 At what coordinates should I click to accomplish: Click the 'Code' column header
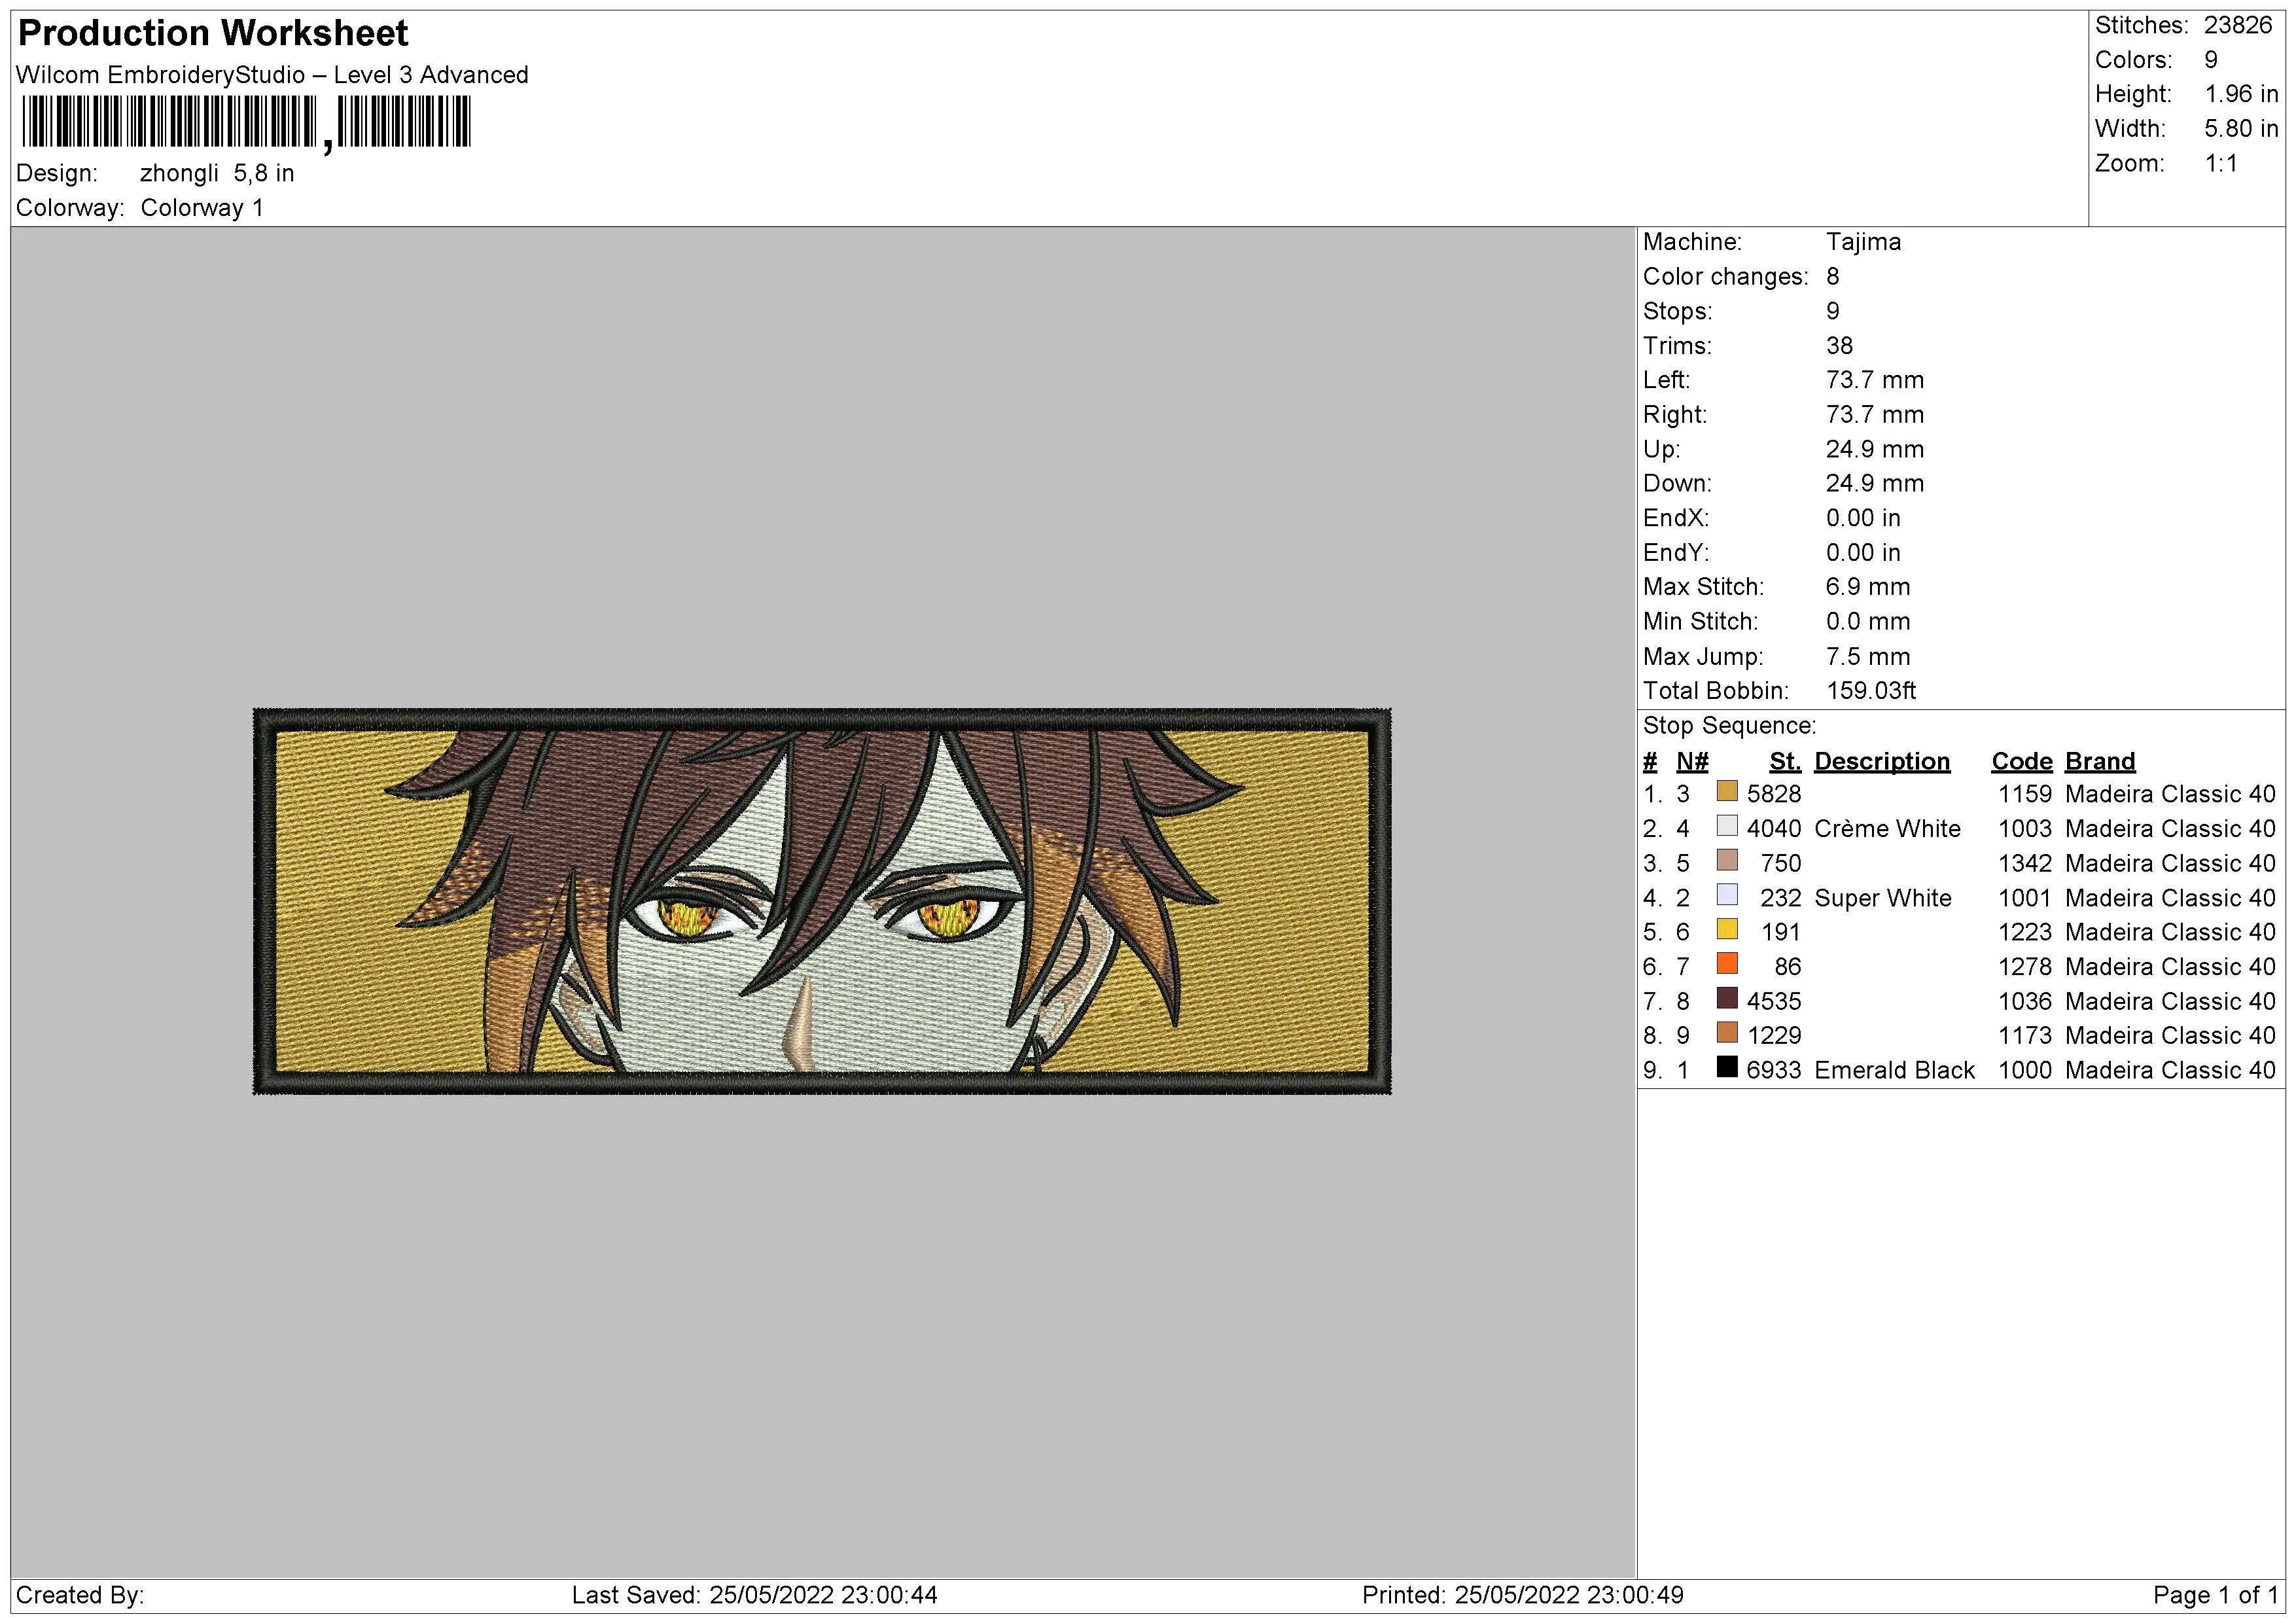click(x=2021, y=762)
